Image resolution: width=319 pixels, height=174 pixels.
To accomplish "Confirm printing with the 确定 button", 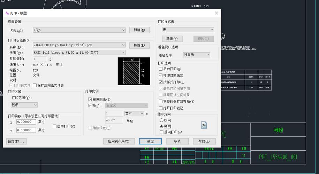I will coord(150,141).
